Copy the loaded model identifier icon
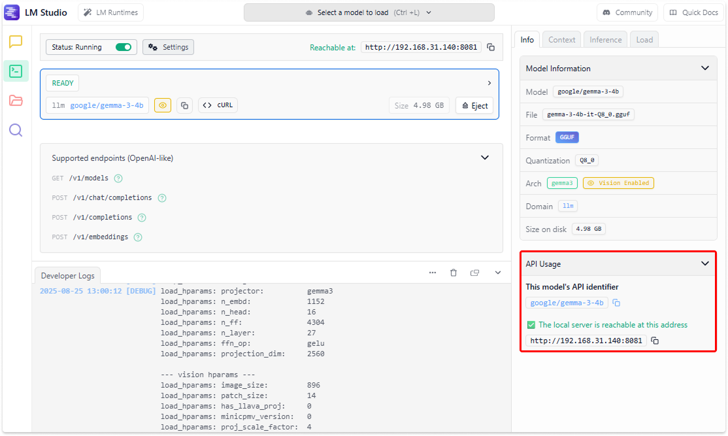This screenshot has height=436, width=728. [x=184, y=105]
